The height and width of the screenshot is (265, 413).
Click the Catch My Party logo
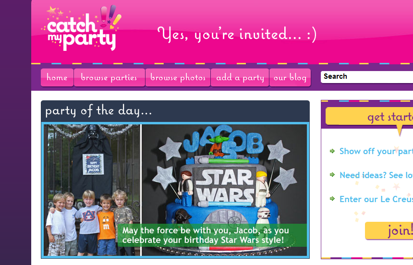click(81, 28)
